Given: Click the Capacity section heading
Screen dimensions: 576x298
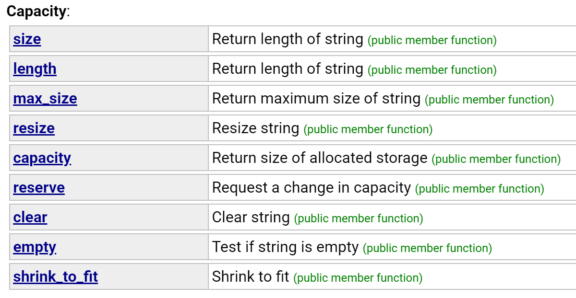Looking at the screenshot, I should point(36,11).
